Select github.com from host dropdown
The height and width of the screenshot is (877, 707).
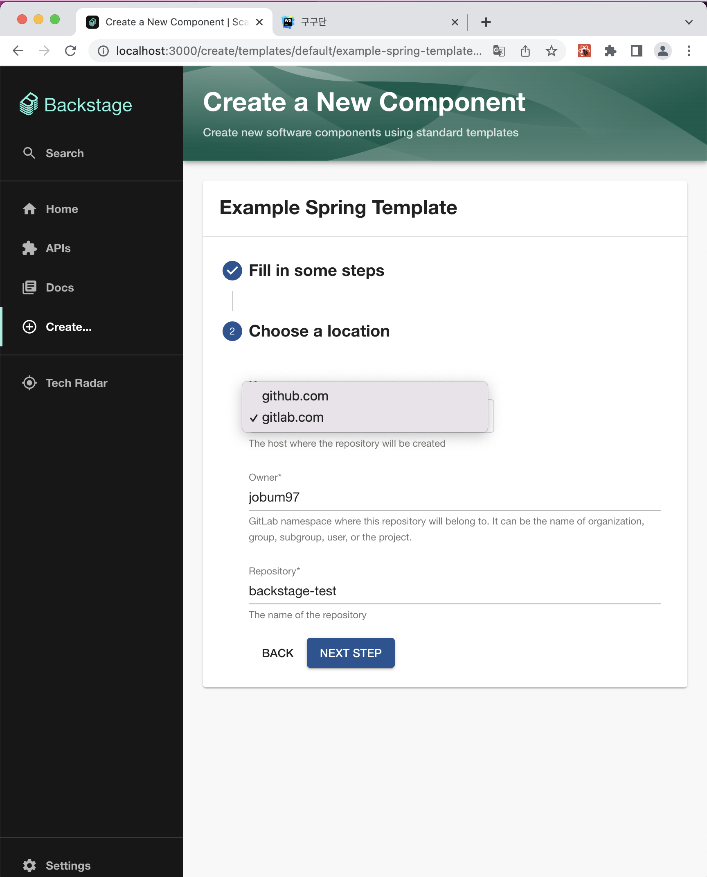[365, 396]
